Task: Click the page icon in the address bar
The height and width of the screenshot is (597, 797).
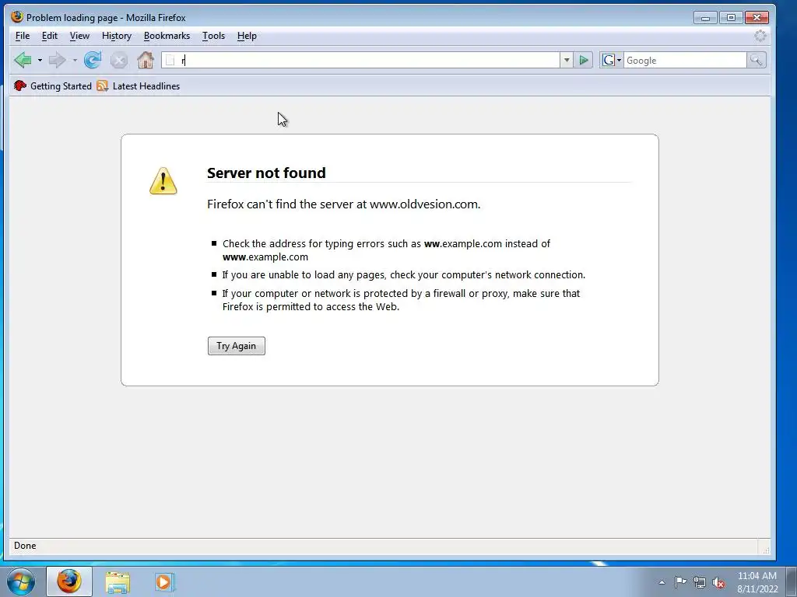Action: [x=170, y=61]
